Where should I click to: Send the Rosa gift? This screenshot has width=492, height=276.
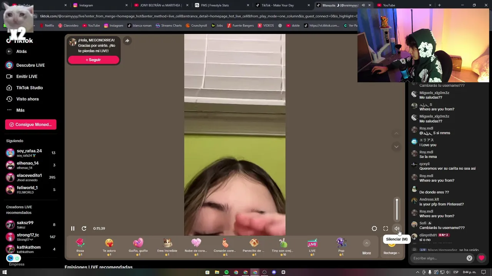click(80, 247)
